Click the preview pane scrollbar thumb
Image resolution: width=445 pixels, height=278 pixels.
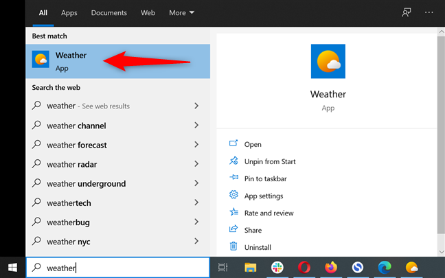point(442,135)
